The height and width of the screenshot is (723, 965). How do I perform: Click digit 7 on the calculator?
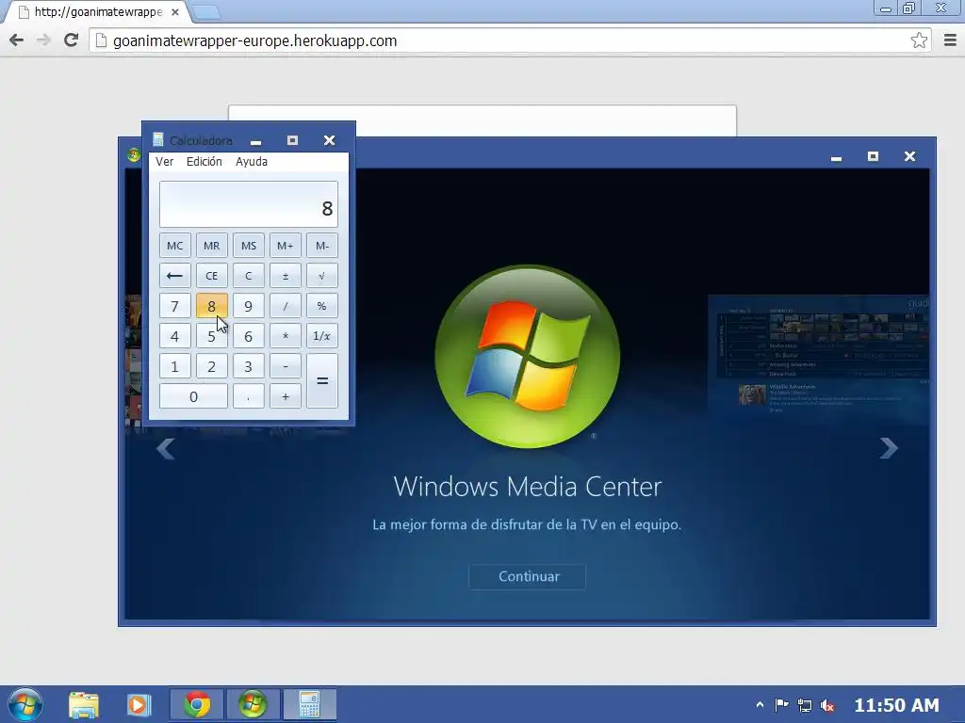(174, 306)
